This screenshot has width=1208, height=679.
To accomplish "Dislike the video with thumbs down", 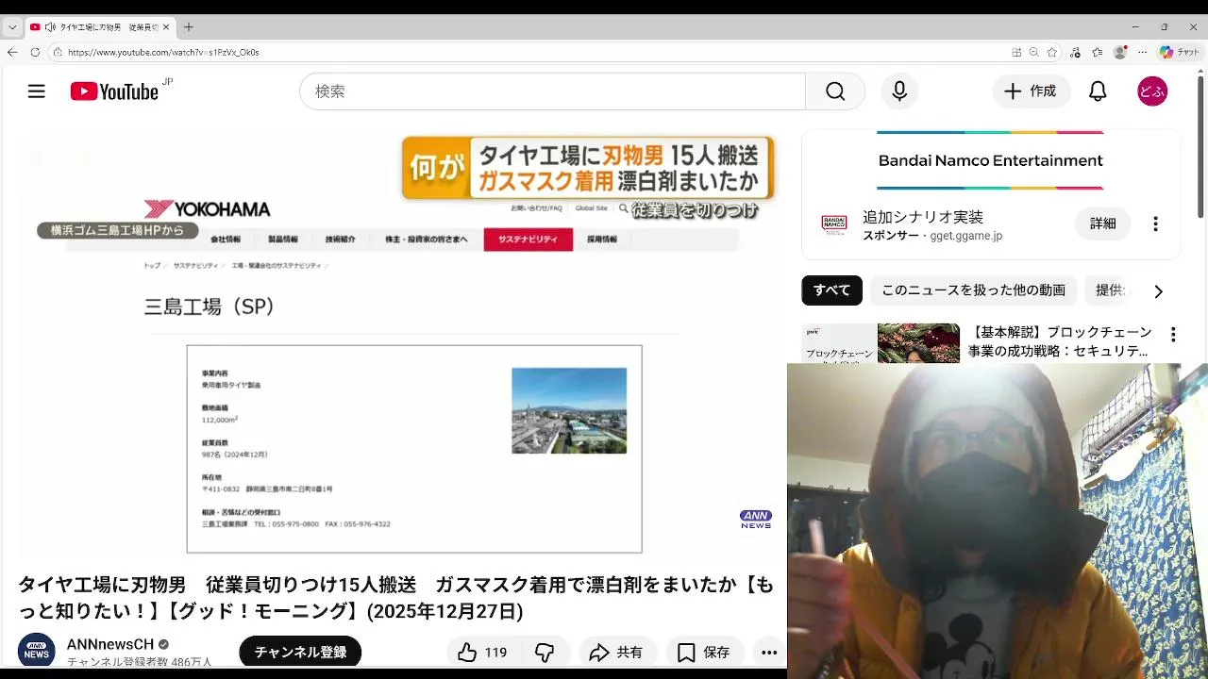I will pos(545,653).
